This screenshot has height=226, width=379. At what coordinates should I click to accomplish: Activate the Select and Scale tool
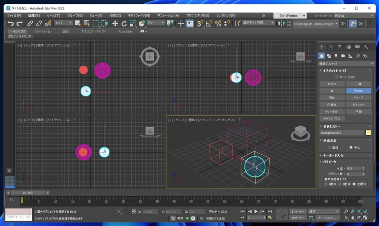[133, 23]
